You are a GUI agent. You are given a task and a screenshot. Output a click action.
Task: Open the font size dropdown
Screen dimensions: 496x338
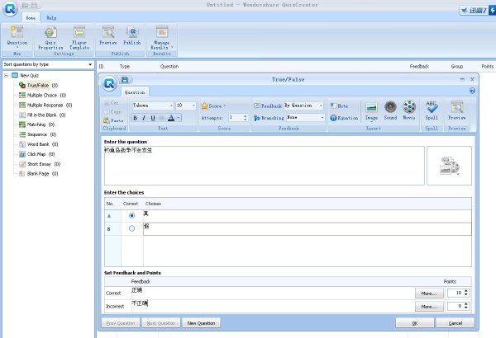[193, 106]
